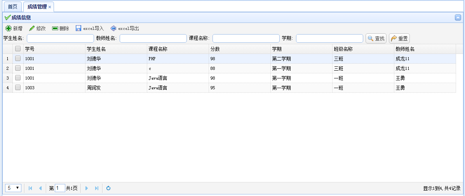Focus the 学生姓名 input field
465x196 pixels.
(60, 38)
